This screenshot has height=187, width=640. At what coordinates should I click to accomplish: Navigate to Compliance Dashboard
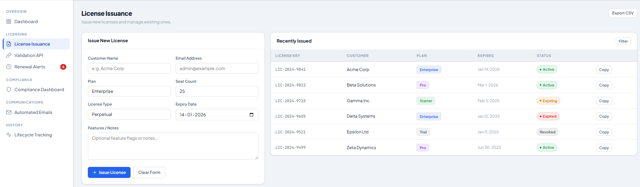39,89
